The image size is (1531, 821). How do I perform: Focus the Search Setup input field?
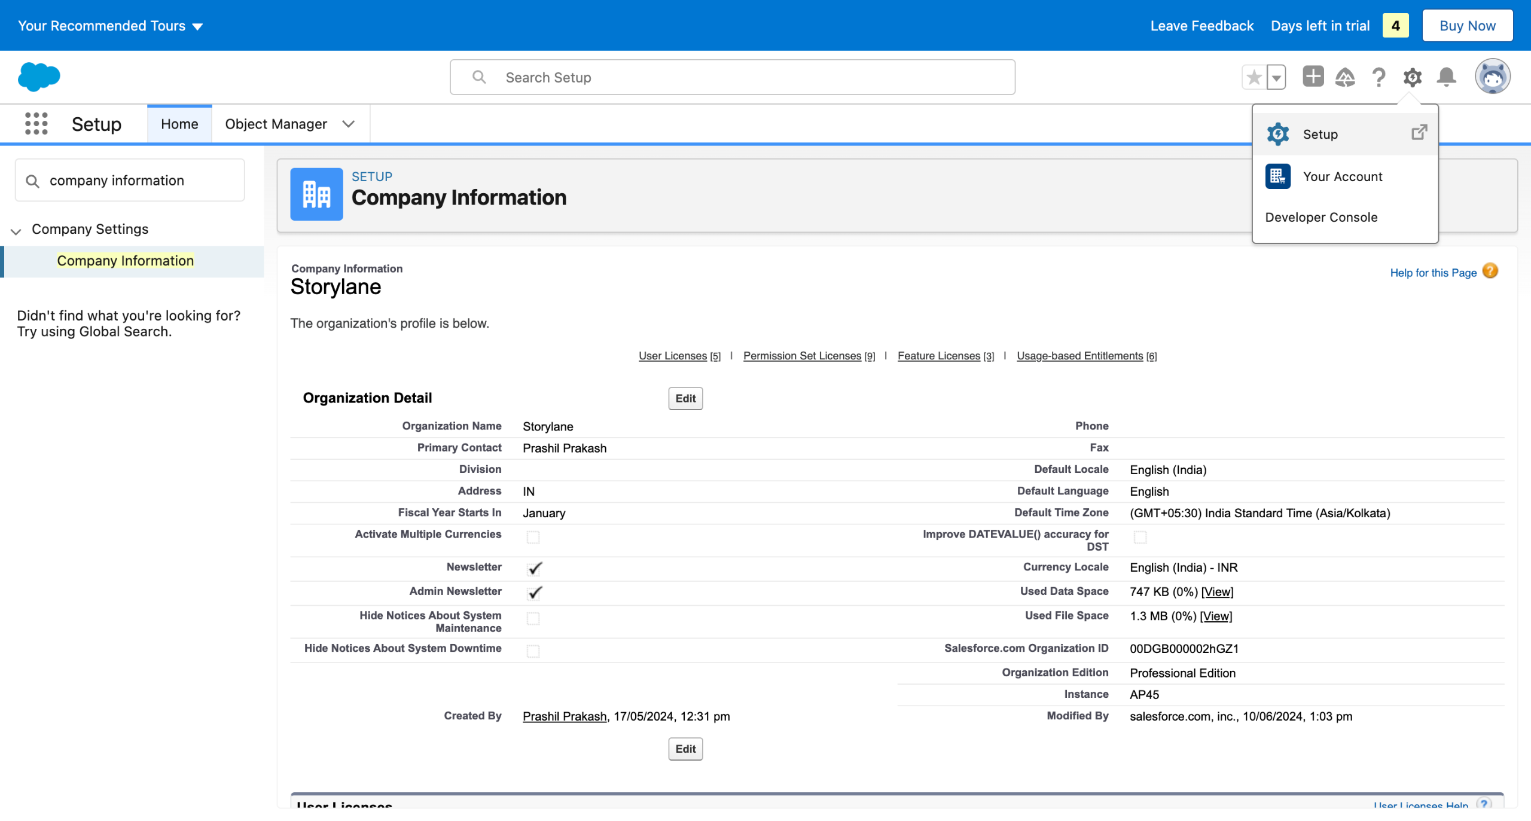(x=733, y=77)
